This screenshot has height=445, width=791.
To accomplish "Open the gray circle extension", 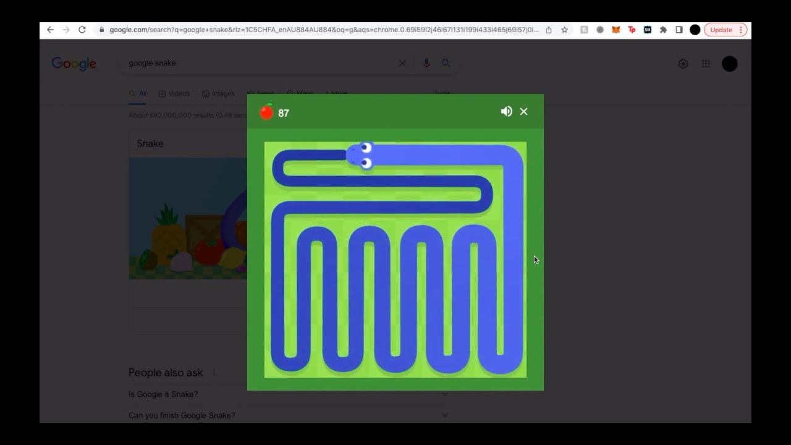I will (600, 30).
